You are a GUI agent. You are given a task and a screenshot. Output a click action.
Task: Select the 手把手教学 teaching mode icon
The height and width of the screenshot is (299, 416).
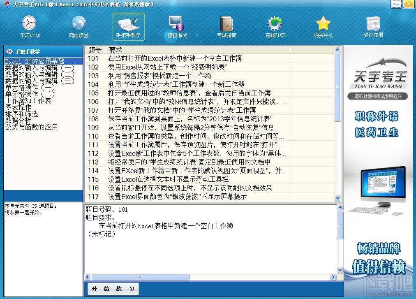128,25
